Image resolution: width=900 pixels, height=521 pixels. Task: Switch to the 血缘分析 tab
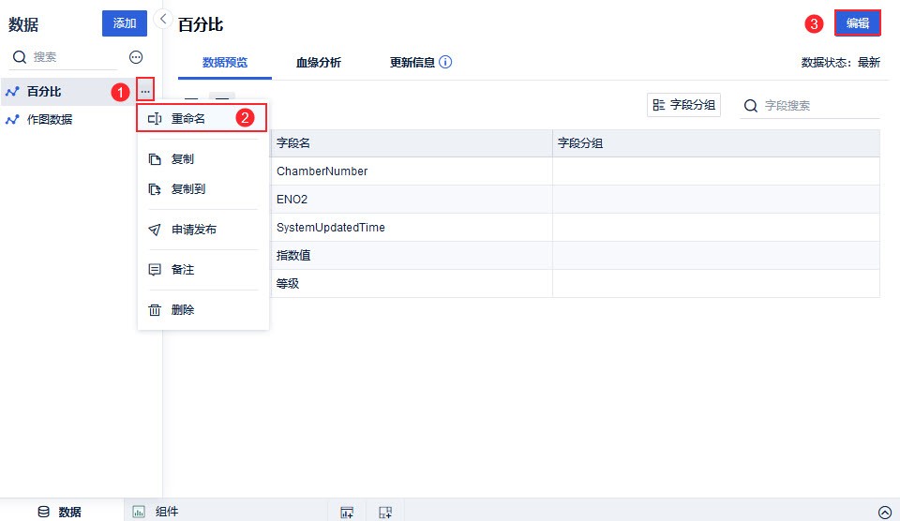coord(319,63)
